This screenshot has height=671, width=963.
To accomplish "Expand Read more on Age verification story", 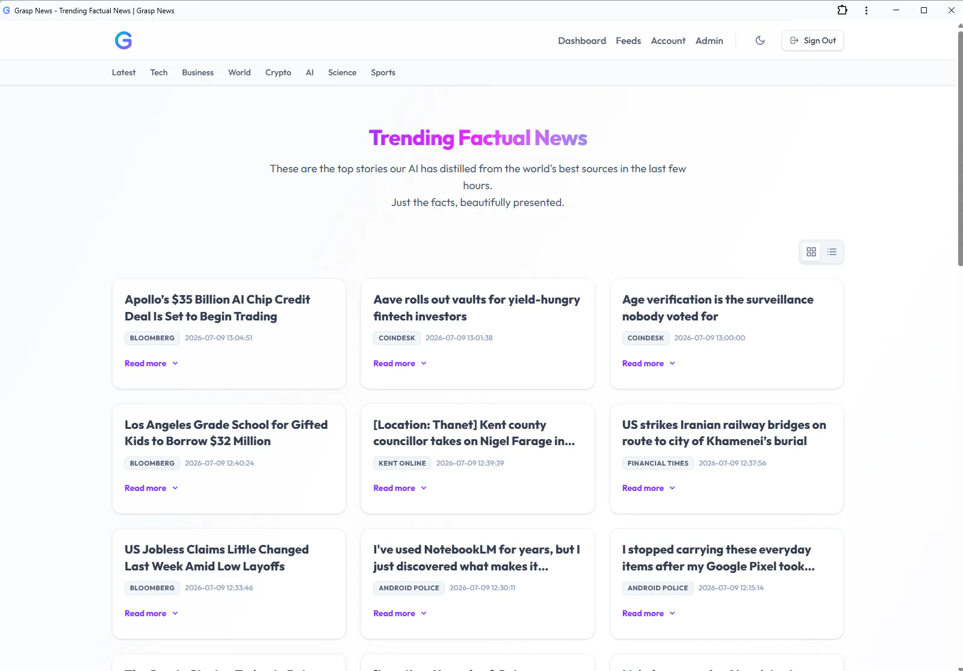I will click(x=649, y=363).
